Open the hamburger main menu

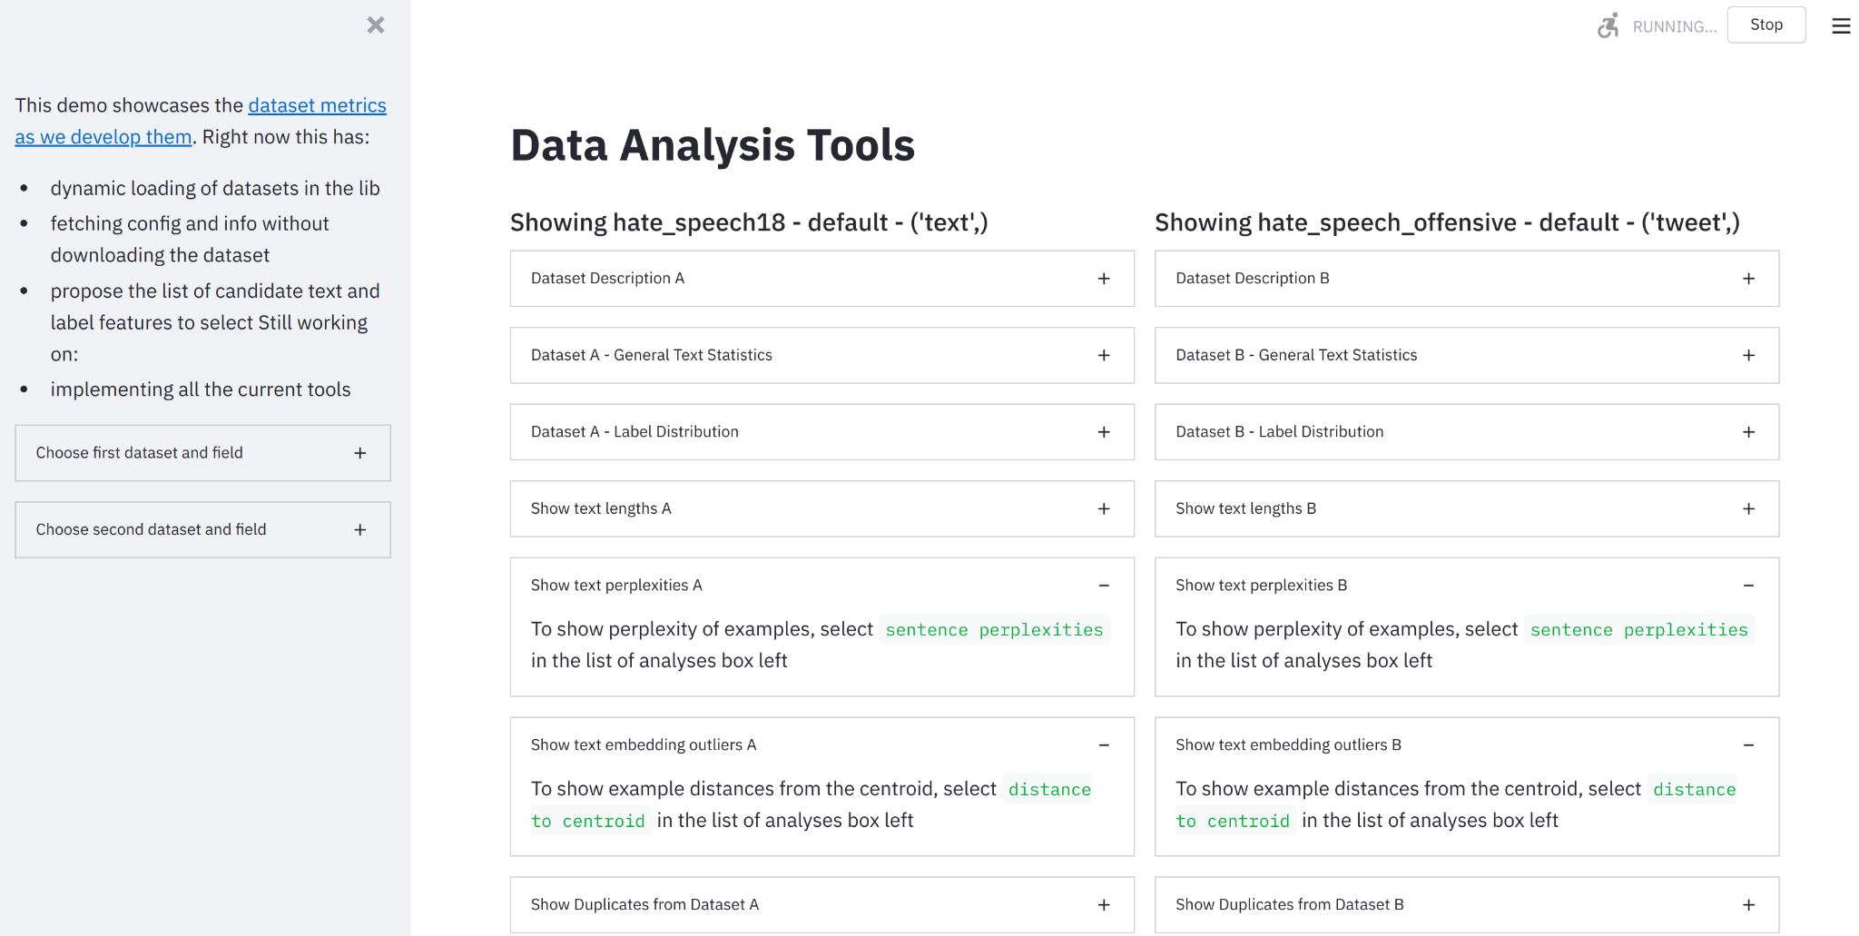(x=1841, y=26)
